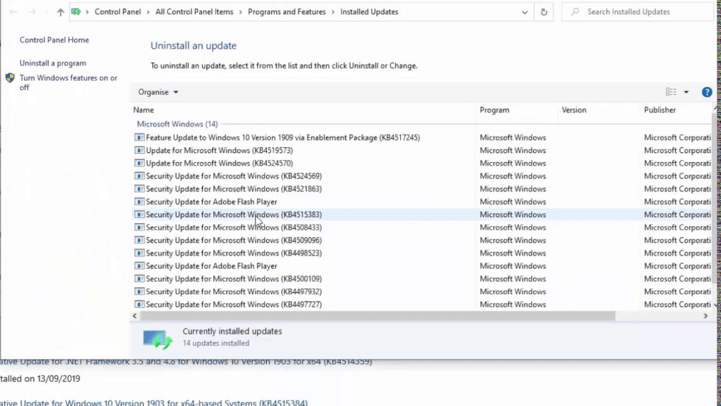Viewport: 721px width, 406px height.
Task: Select Security Update for Microsoft Windows (KB4521863)
Action: (x=234, y=189)
